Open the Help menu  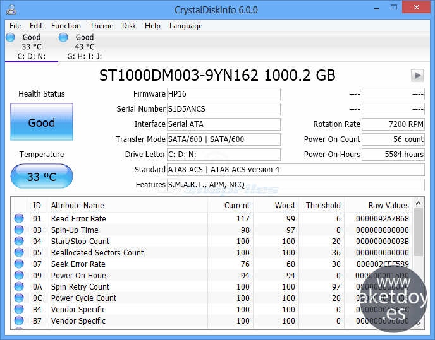(x=152, y=26)
